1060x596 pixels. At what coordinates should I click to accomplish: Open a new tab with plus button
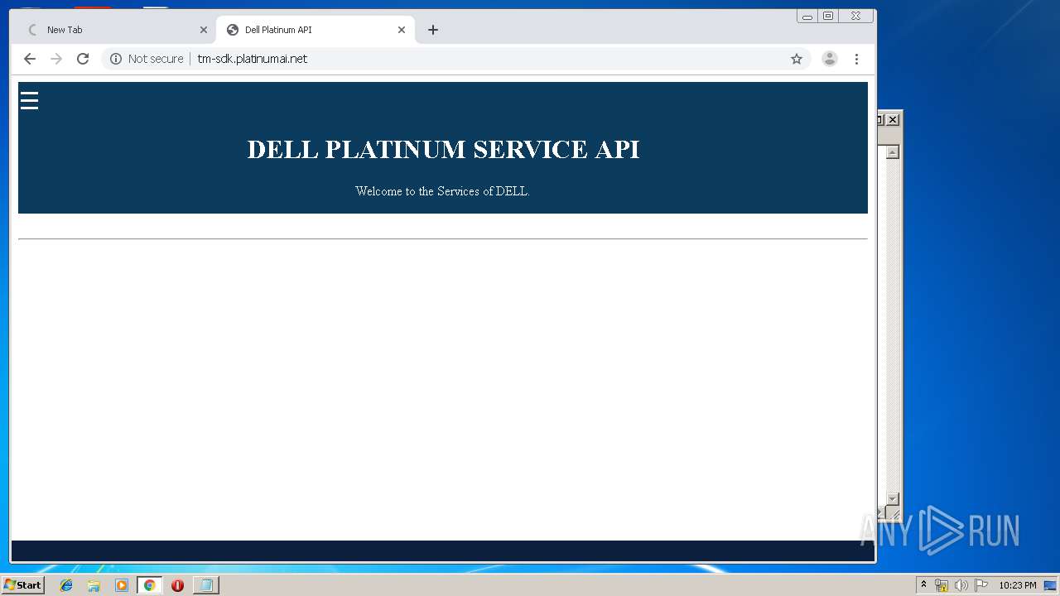(x=432, y=30)
